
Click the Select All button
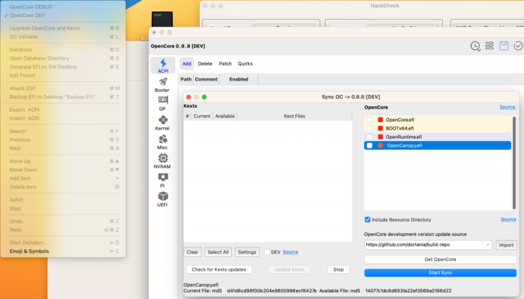pyautogui.click(x=218, y=252)
